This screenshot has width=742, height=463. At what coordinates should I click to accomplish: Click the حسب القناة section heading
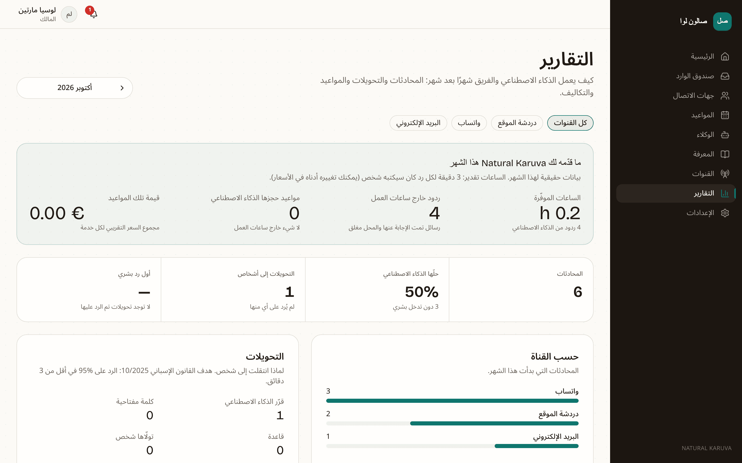[x=555, y=357]
